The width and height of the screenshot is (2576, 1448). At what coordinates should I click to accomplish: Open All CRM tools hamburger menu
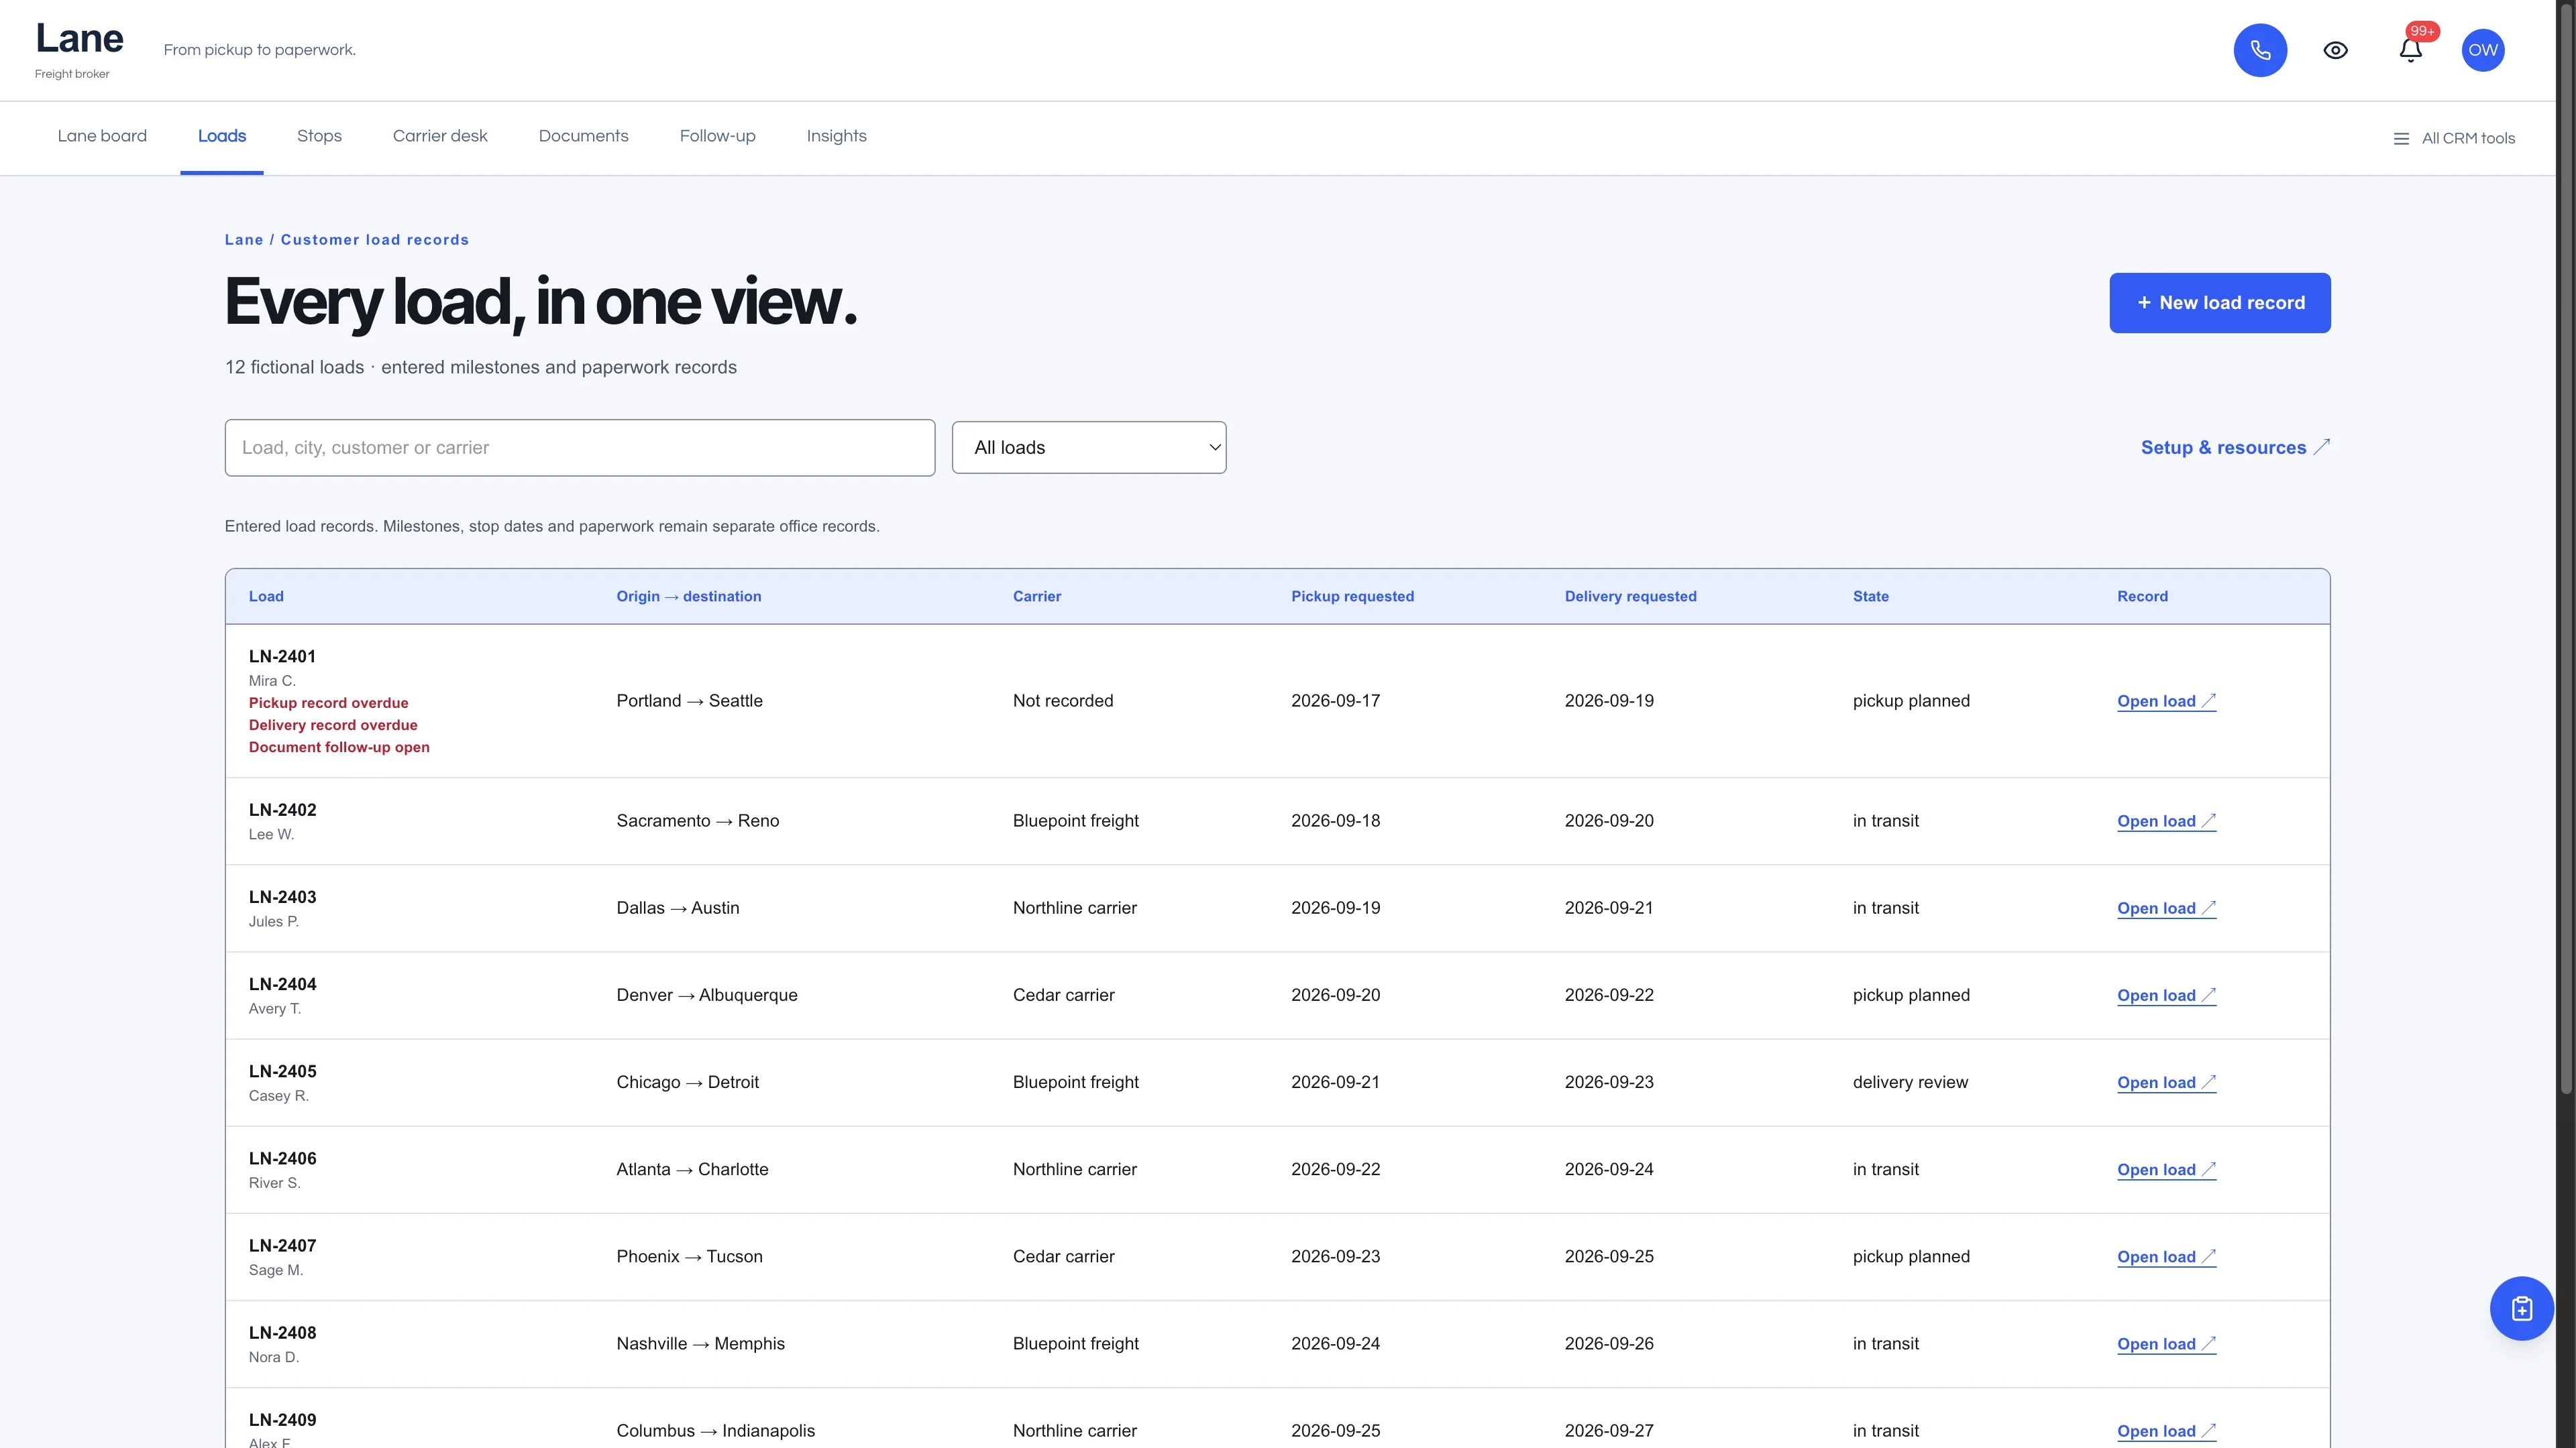click(x=2454, y=139)
